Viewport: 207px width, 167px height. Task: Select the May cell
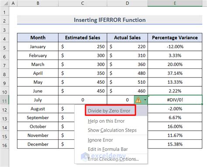(x=38, y=82)
